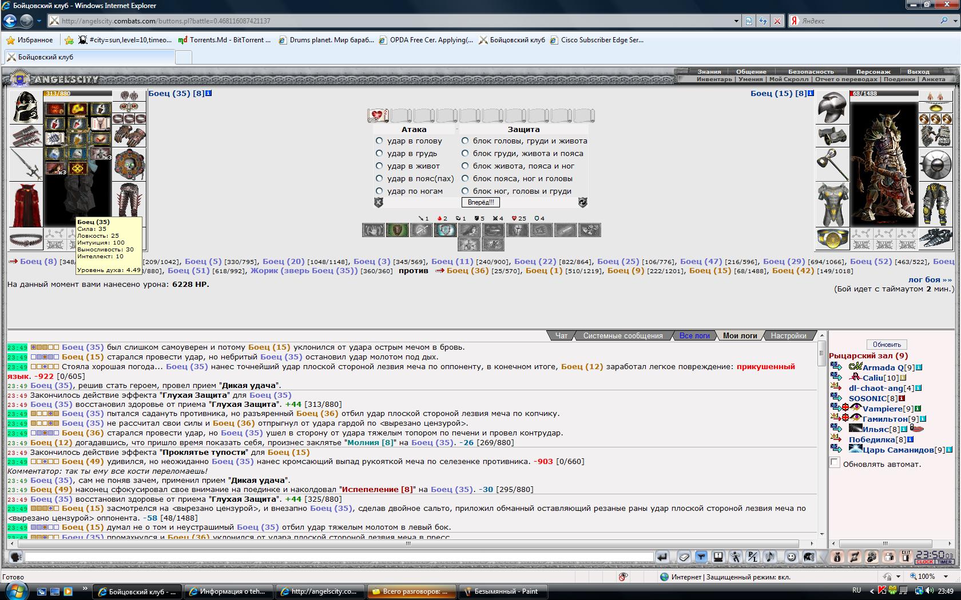Screen dimensions: 961x600
Task: Click the computer alert icon in chat toolbar
Action: tap(718, 557)
